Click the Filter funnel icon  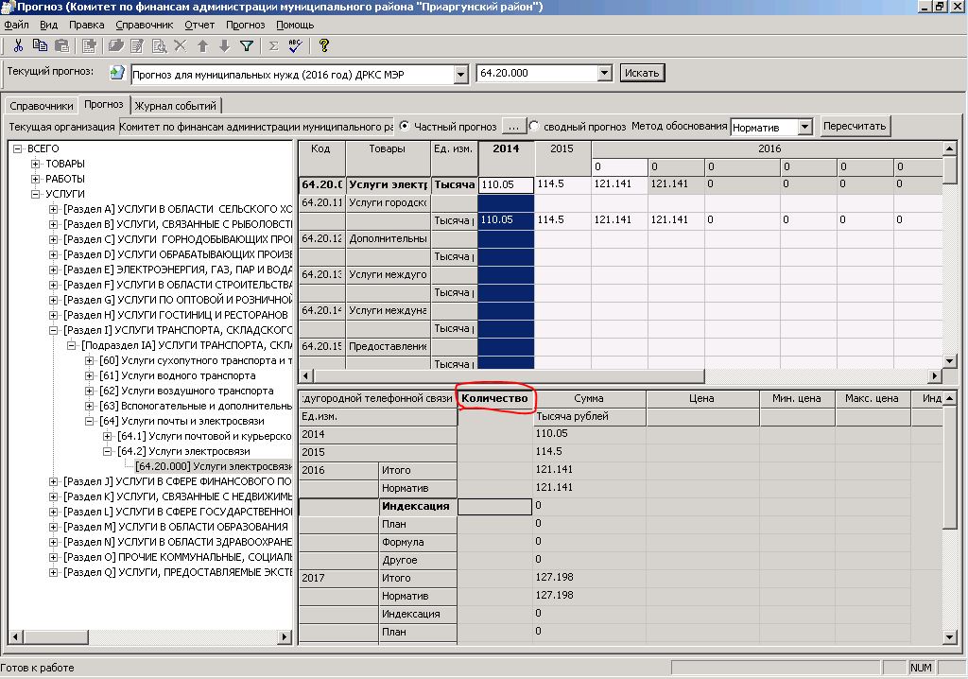(246, 45)
